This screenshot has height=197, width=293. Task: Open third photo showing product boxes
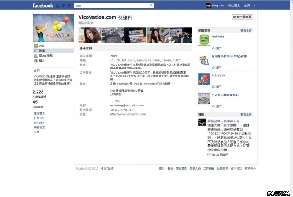(x=135, y=35)
